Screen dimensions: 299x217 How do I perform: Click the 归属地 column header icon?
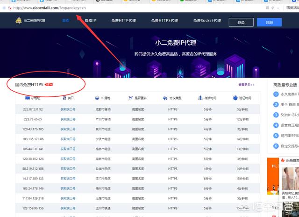[97, 98]
